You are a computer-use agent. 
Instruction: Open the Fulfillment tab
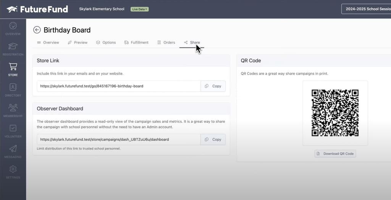pyautogui.click(x=136, y=43)
